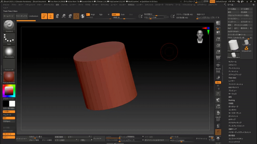The height and width of the screenshot is (144, 257).
Task: Expand the サブツール section
Action: click(232, 62)
